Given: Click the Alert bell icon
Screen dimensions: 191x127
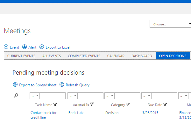Looking at the screenshot, I should (x=25, y=47).
